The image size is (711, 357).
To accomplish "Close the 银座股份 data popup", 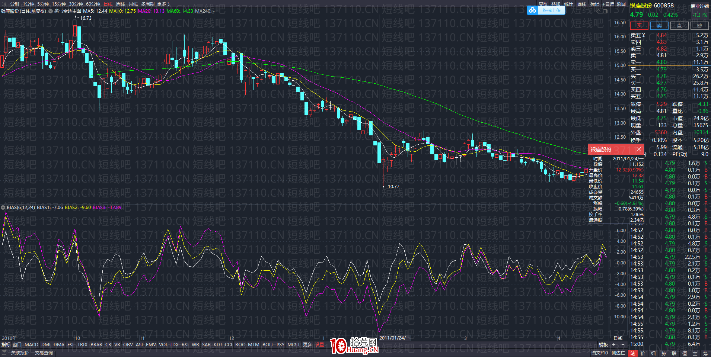I will click(639, 149).
